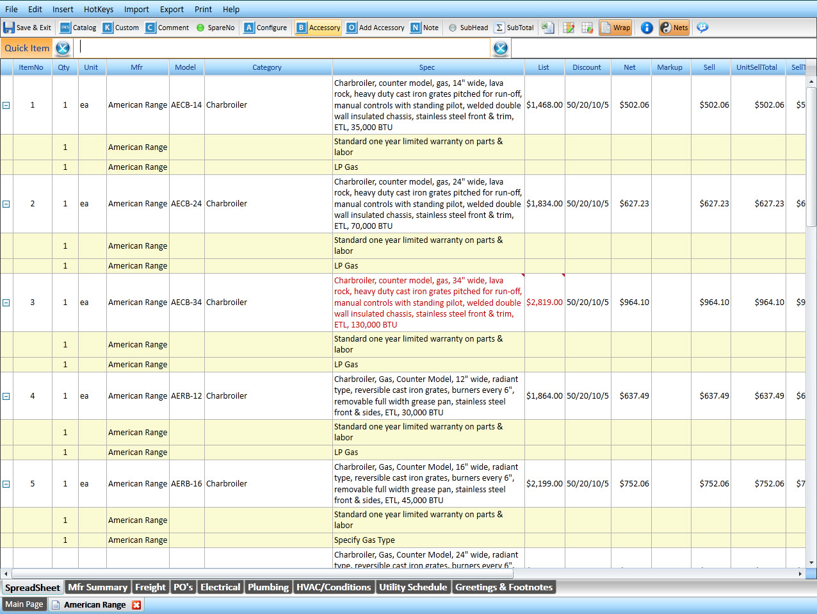Insert a SubTotal row
817x614 pixels.
pyautogui.click(x=514, y=28)
